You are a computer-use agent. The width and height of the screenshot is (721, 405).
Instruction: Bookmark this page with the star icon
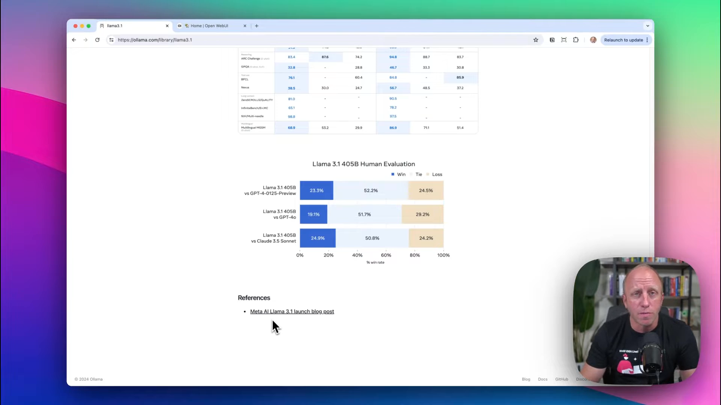(536, 40)
